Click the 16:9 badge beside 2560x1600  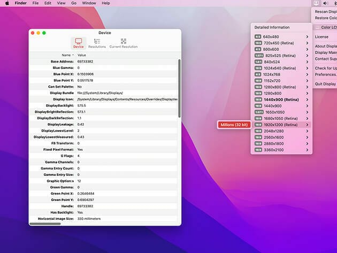click(258, 137)
